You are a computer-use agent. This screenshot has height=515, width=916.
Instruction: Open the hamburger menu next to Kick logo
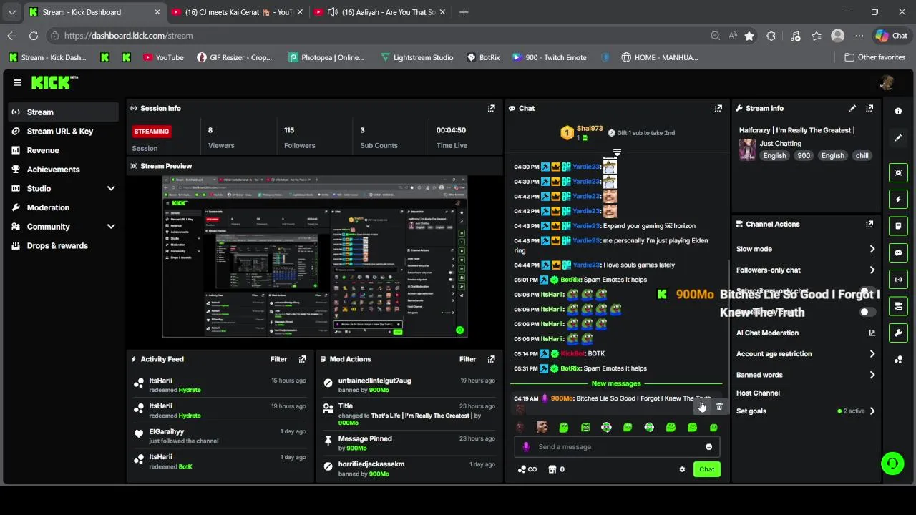point(17,82)
